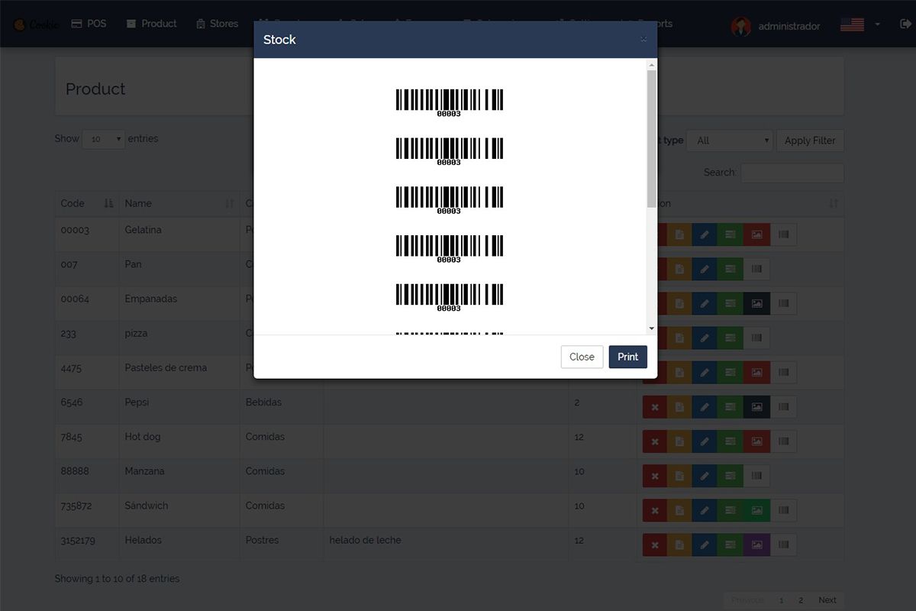Image resolution: width=916 pixels, height=611 pixels.
Task: Sort by the Action column arrows
Action: pyautogui.click(x=834, y=203)
